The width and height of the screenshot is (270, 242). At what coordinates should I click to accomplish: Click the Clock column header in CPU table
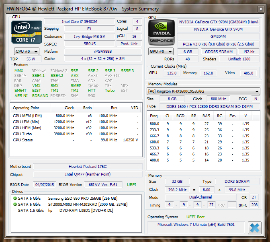coord(63,108)
